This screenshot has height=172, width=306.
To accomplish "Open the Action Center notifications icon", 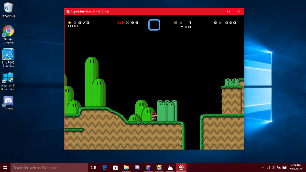I will coord(284,168).
